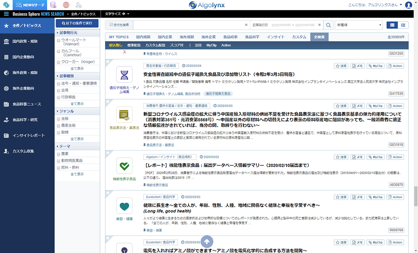
Task: Click the scroll-to-top arrow button
Action: point(207,241)
